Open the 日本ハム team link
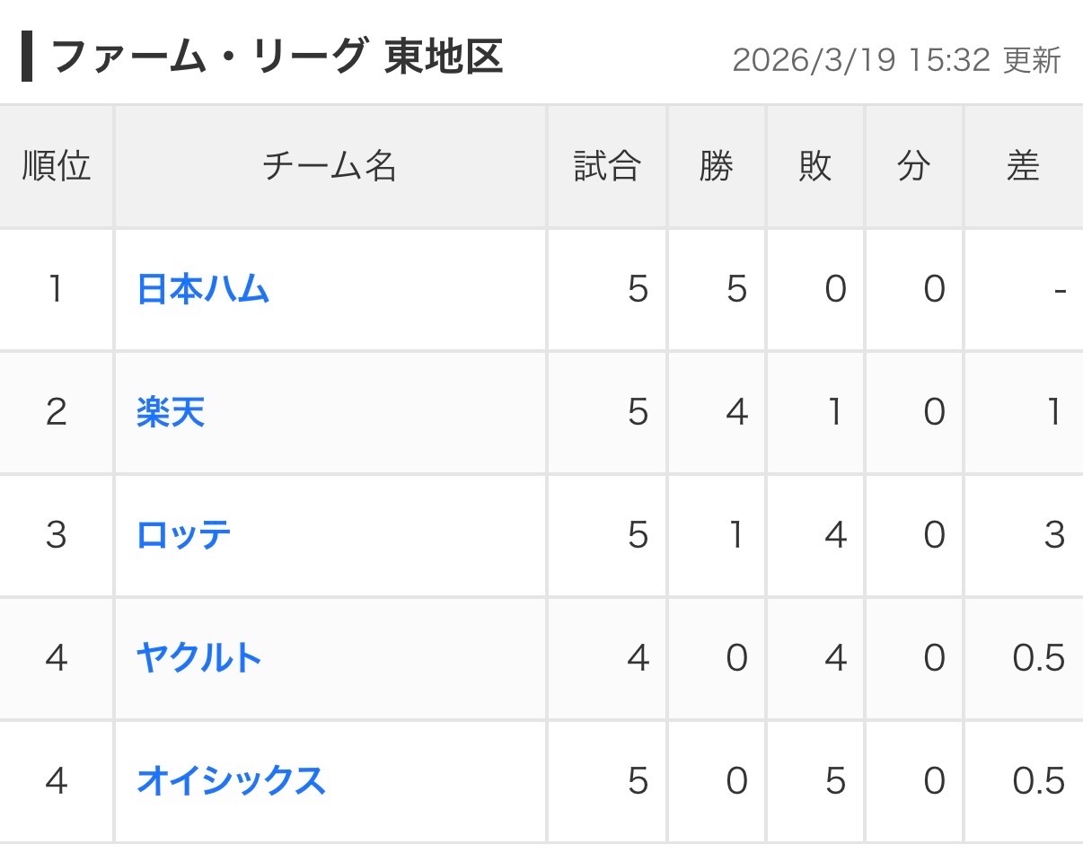1083x853 pixels. 203,289
